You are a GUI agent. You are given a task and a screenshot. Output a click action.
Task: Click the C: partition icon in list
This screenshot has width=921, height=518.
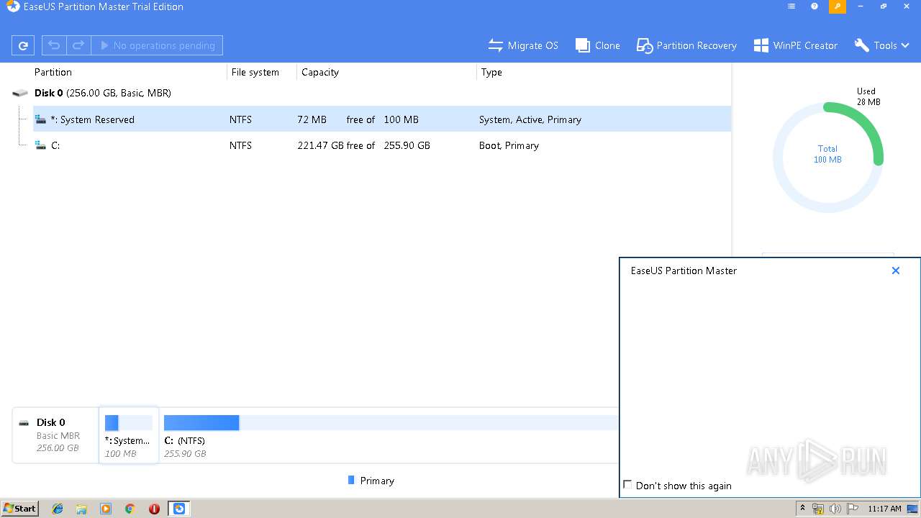(x=41, y=145)
